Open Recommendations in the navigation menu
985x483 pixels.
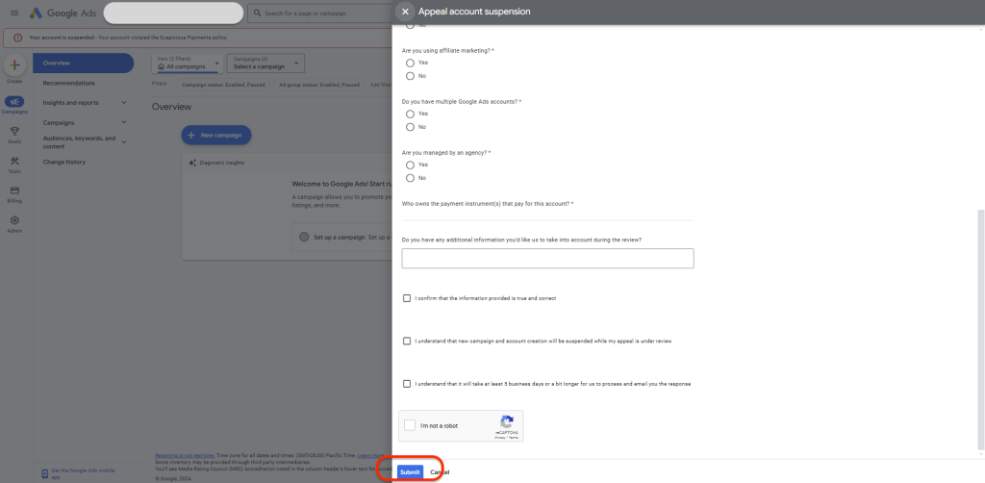click(68, 83)
